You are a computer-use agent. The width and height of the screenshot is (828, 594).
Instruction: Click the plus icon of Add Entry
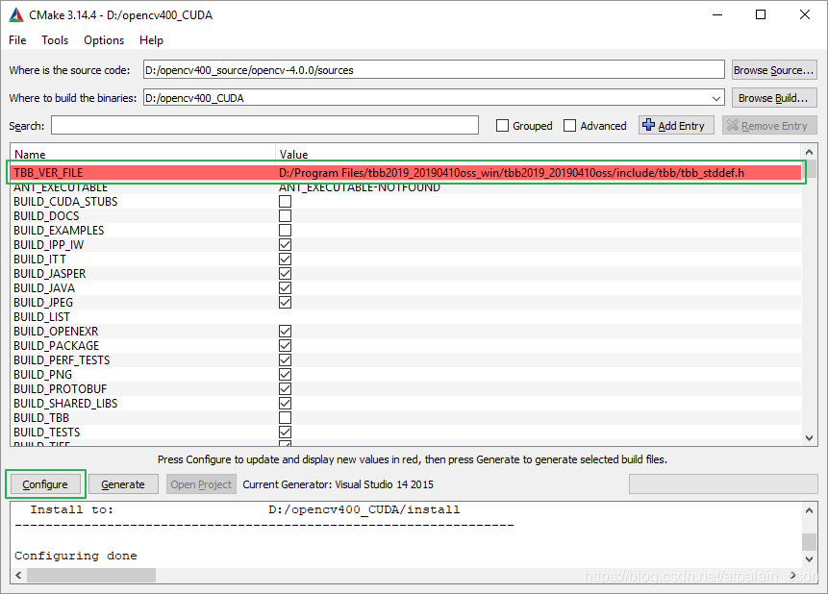[x=648, y=125]
